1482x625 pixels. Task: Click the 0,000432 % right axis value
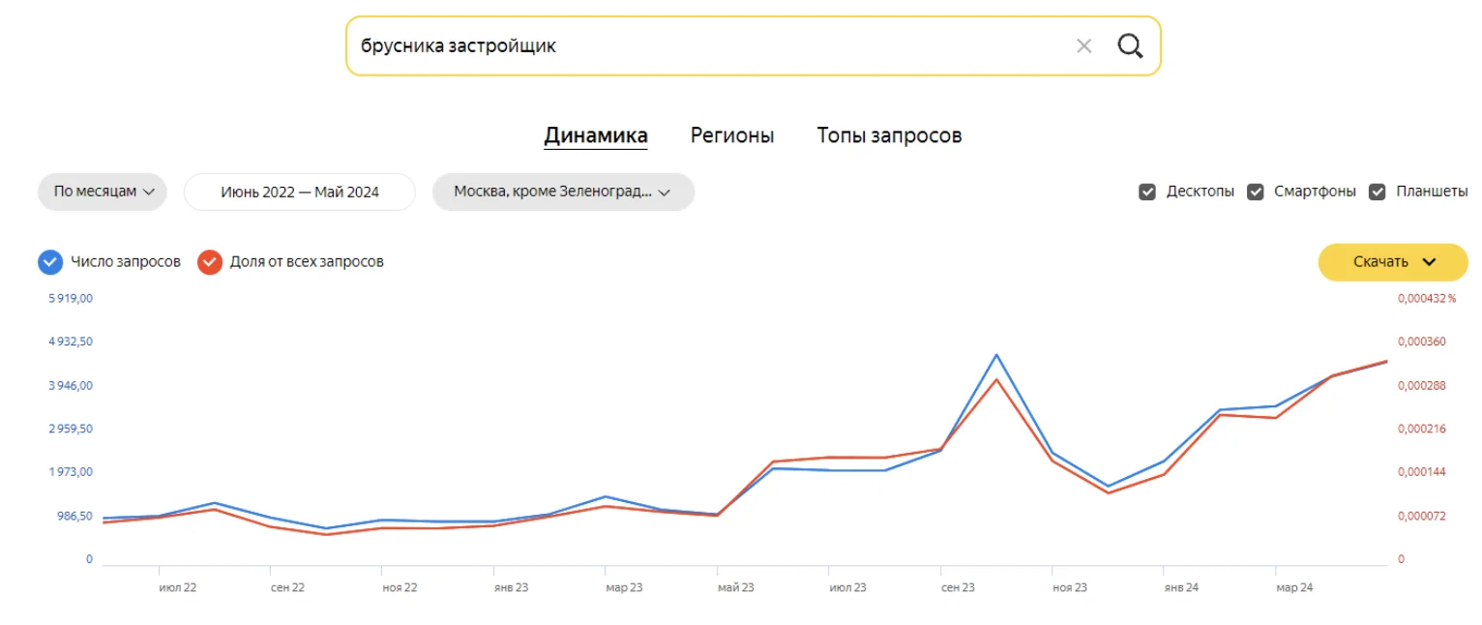coord(1427,298)
